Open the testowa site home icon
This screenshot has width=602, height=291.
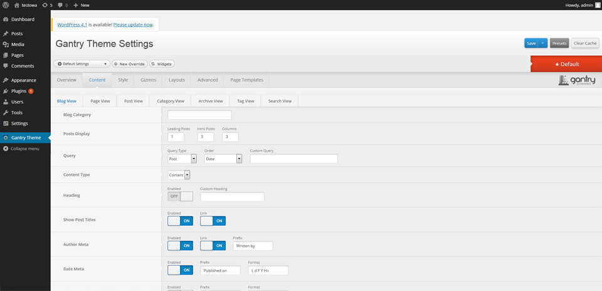point(16,6)
